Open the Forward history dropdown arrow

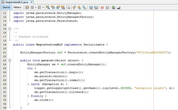click(43, 7)
